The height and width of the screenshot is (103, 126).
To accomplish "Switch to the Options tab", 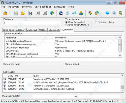I will tap(43, 30).
